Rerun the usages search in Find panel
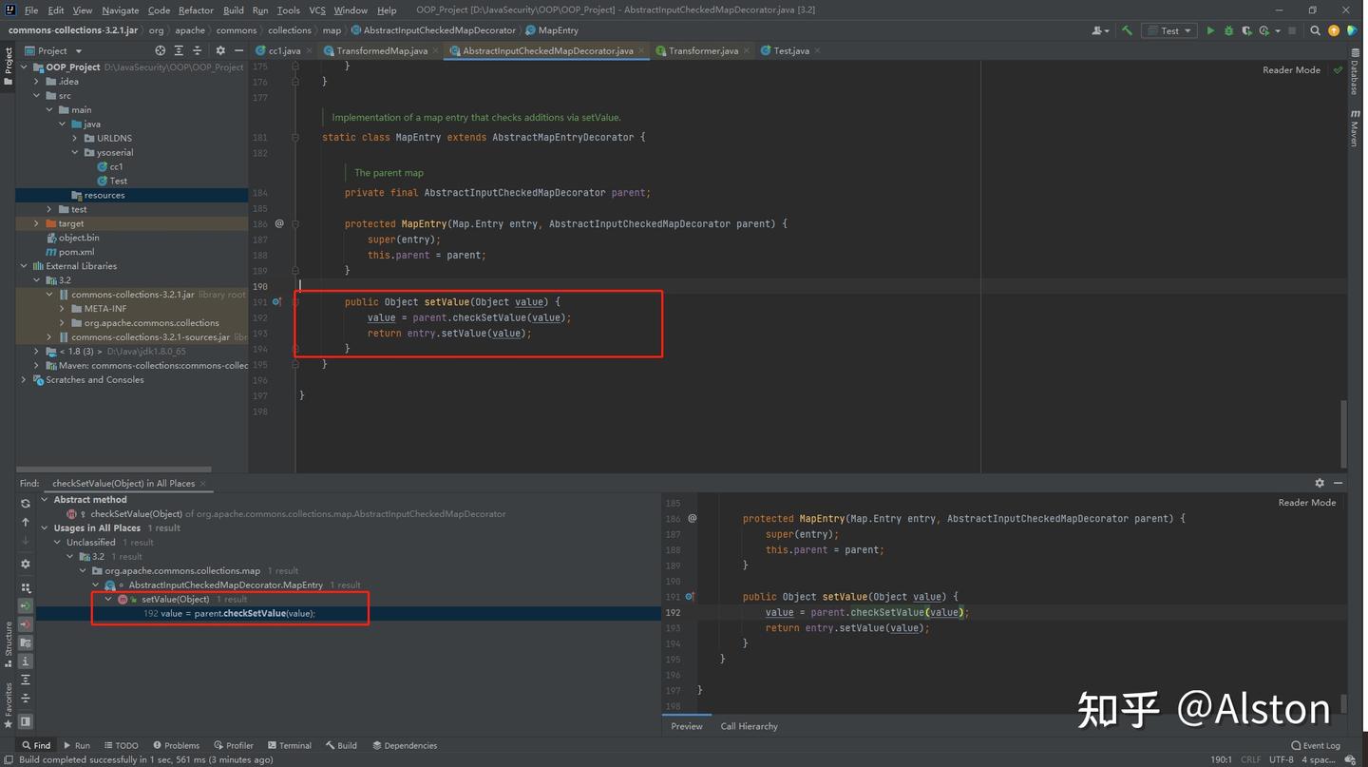 point(26,504)
